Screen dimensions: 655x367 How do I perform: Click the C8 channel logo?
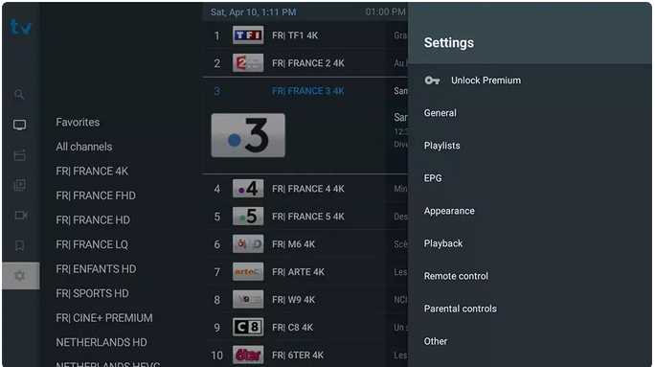click(248, 328)
